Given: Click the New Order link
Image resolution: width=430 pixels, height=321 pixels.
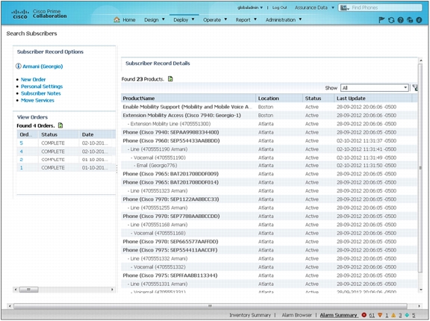Looking at the screenshot, I should tap(33, 79).
